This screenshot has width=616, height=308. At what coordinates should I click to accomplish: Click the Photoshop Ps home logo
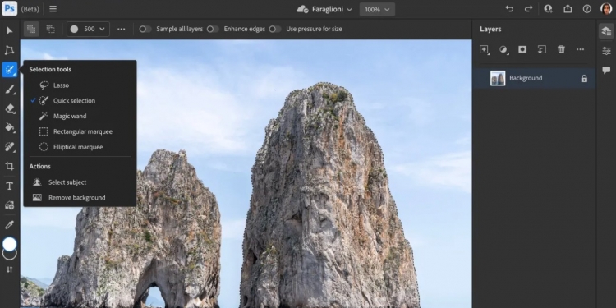(9, 9)
